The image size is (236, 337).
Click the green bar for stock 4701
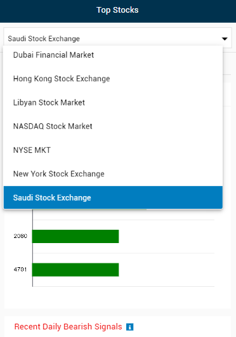point(75,270)
